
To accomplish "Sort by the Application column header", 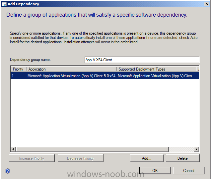I will [x=71, y=69].
